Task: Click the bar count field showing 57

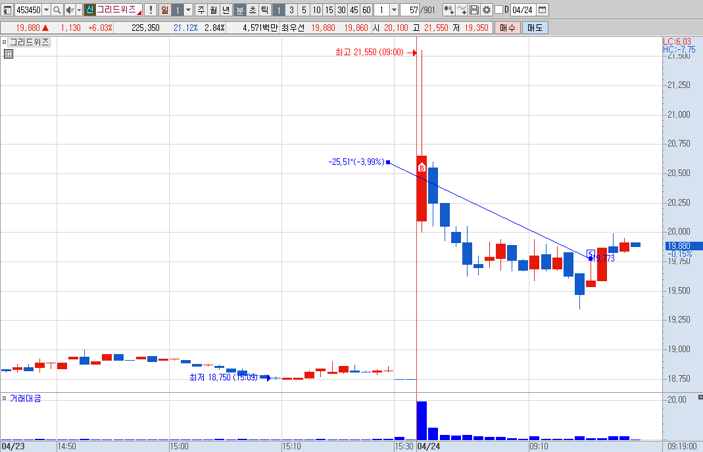Action: click(410, 10)
